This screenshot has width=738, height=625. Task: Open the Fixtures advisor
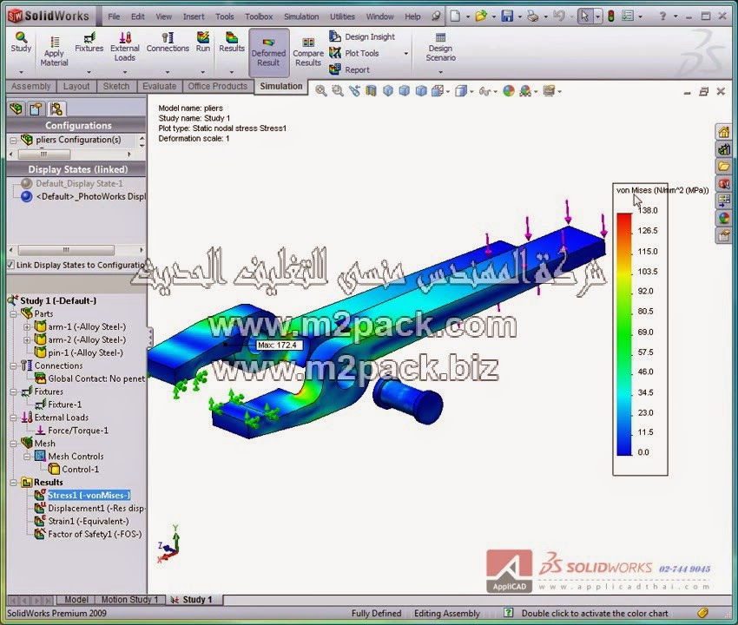89,43
